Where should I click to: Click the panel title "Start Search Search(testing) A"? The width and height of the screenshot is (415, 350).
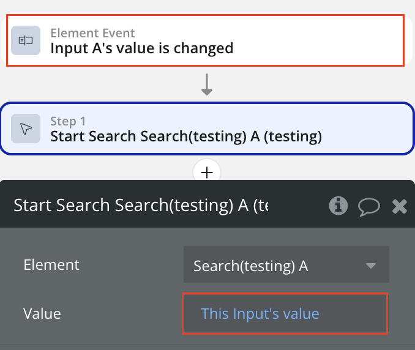coord(141,206)
